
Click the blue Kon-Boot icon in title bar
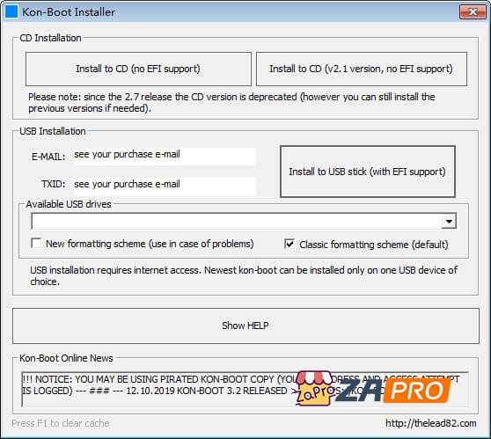coord(11,12)
